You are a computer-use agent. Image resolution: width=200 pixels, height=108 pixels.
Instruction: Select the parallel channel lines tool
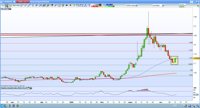pyautogui.click(x=36, y=5)
